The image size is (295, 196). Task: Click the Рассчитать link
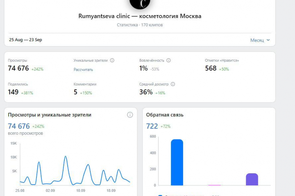tap(83, 69)
